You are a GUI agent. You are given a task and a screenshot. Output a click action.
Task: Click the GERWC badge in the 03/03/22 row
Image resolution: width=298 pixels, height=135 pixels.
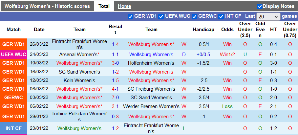(13, 98)
